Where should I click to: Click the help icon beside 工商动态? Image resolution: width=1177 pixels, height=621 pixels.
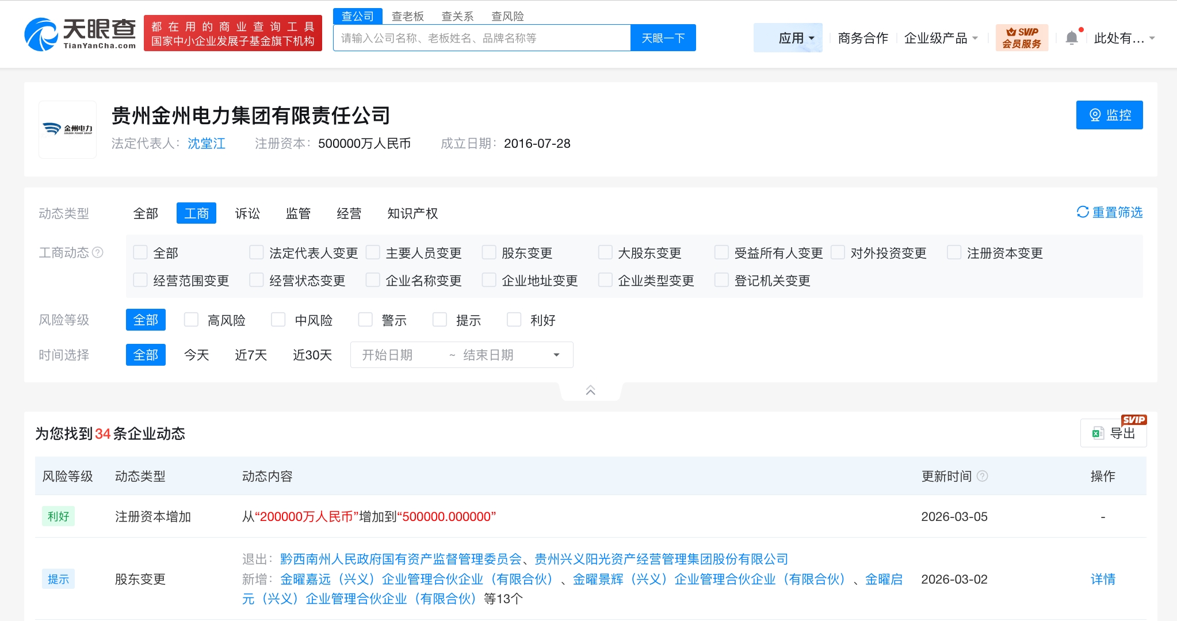pyautogui.click(x=98, y=252)
